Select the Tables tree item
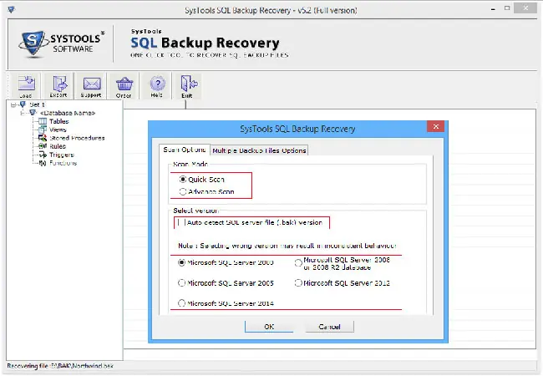This screenshot has height=376, width=543. (x=58, y=121)
